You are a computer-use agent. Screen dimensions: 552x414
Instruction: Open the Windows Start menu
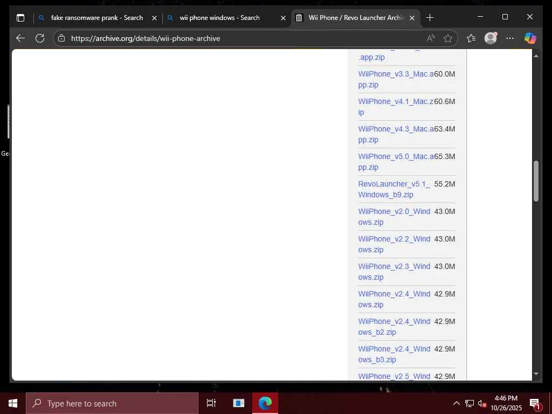13,403
